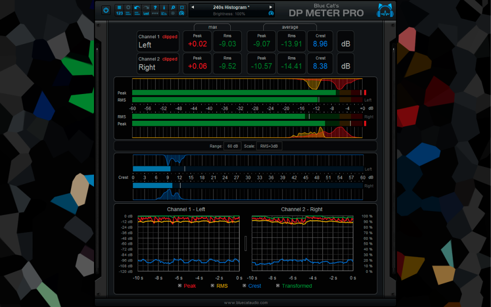This screenshot has height=307, width=491.
Task: Click the undo arrow icon
Action: point(137,7)
